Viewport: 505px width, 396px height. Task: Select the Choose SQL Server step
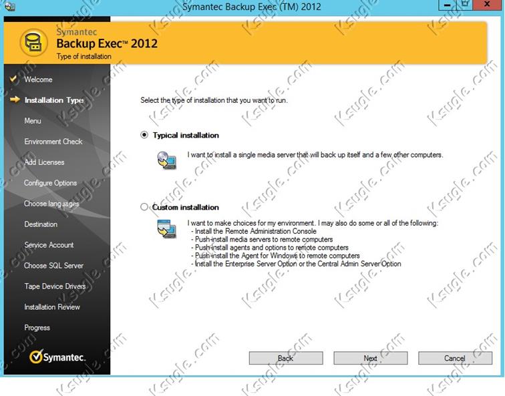click(x=53, y=265)
